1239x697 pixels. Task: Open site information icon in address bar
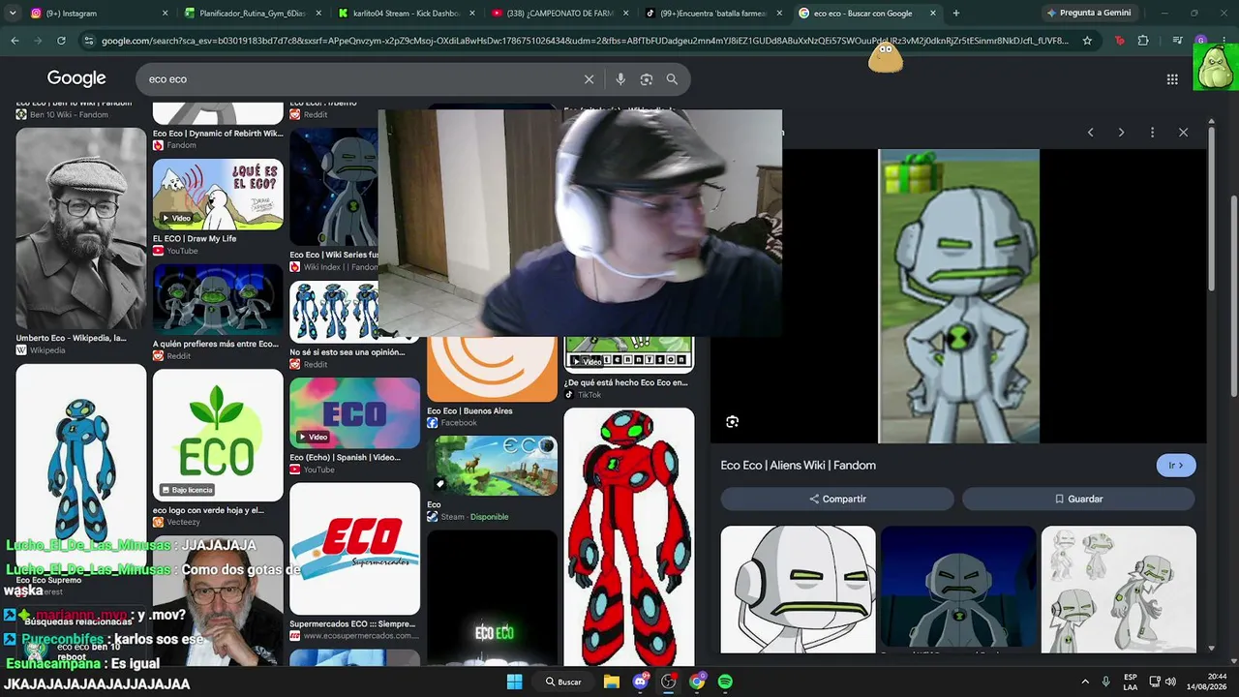click(89, 41)
